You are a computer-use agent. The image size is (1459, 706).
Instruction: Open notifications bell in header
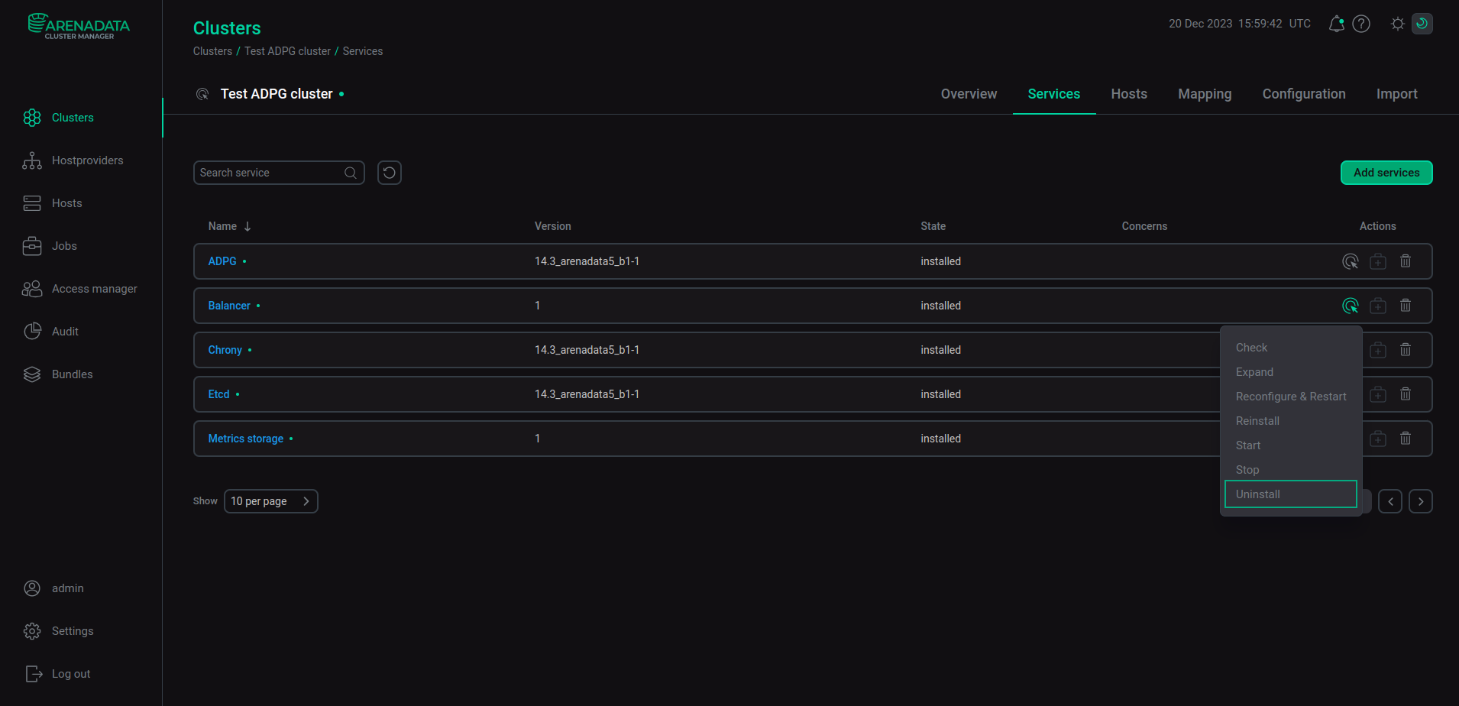pos(1336,24)
